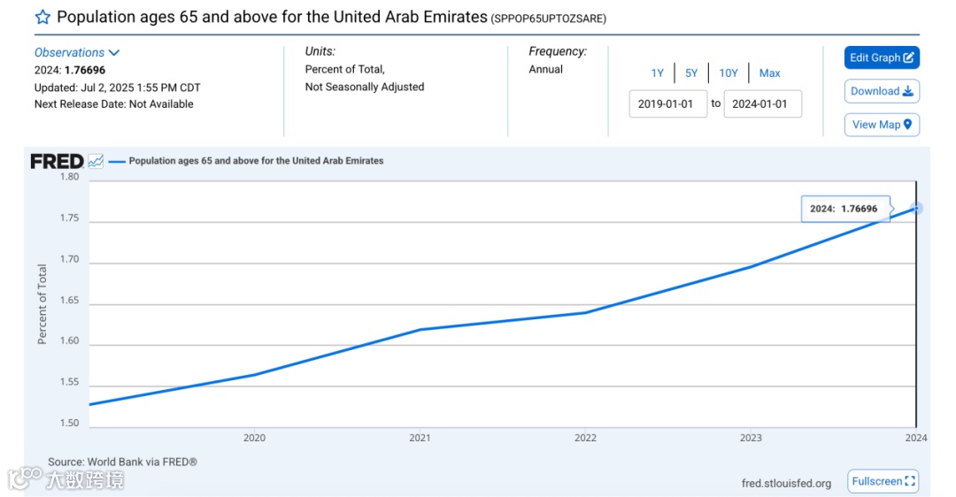Select the 1Y date range
956x497 pixels.
point(657,73)
